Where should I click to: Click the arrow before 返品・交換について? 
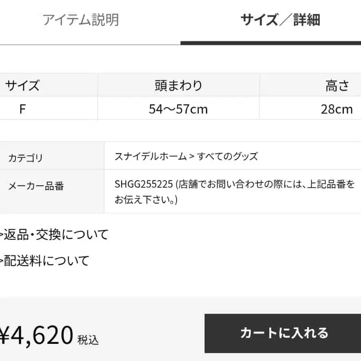(x=2, y=235)
